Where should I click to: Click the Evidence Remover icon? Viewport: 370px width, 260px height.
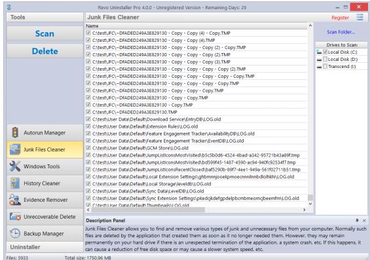[x=15, y=200]
